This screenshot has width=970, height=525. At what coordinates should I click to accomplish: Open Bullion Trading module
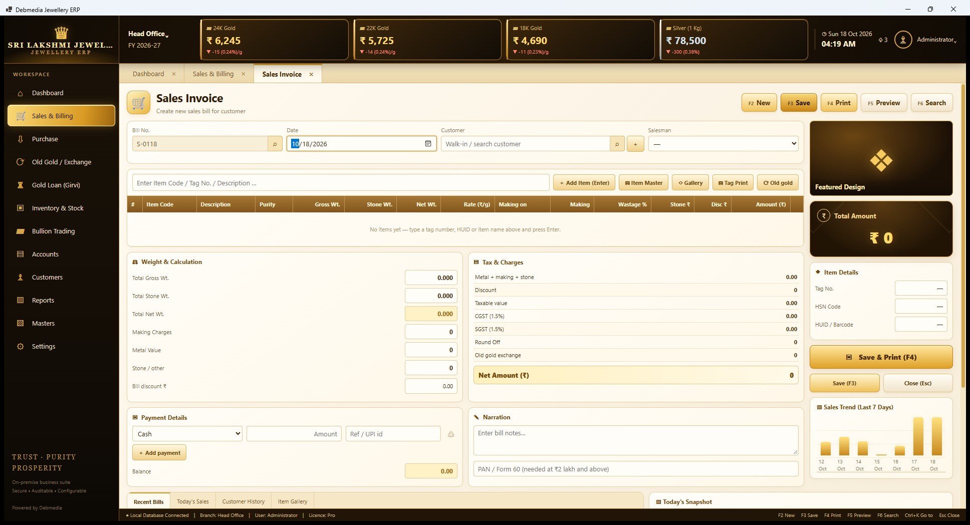pos(61,231)
